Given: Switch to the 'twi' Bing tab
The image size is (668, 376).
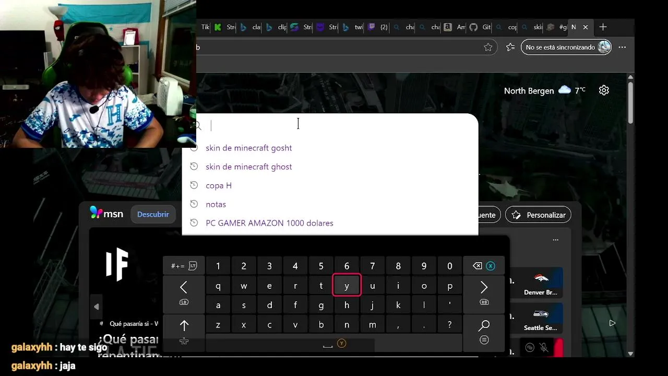Looking at the screenshot, I should (x=353, y=27).
